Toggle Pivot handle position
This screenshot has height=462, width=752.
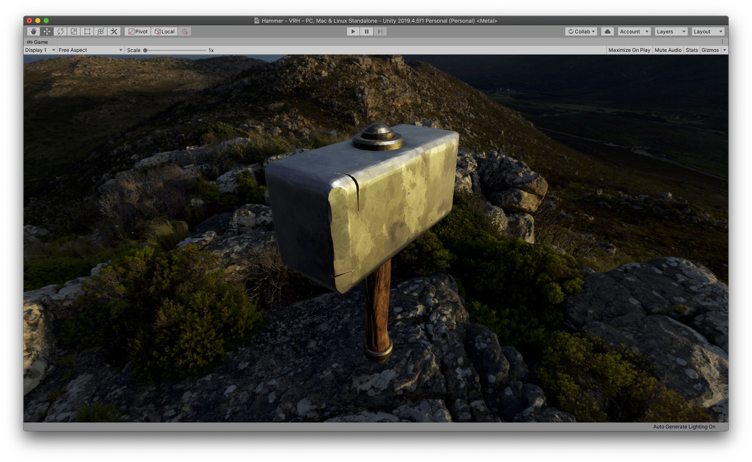point(138,32)
